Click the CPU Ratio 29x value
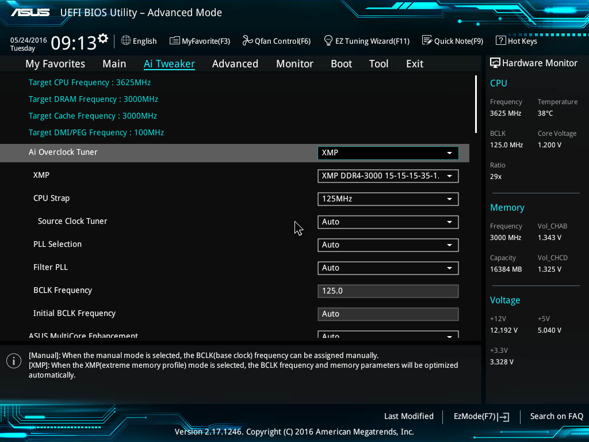The width and height of the screenshot is (589, 442). coord(495,176)
